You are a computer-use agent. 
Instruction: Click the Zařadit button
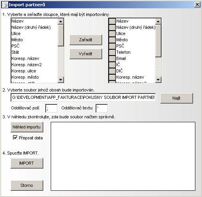pyautogui.click(x=86, y=40)
